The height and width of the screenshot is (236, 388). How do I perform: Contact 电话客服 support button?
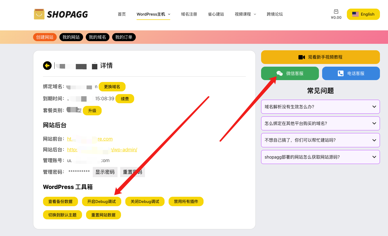pyautogui.click(x=351, y=73)
